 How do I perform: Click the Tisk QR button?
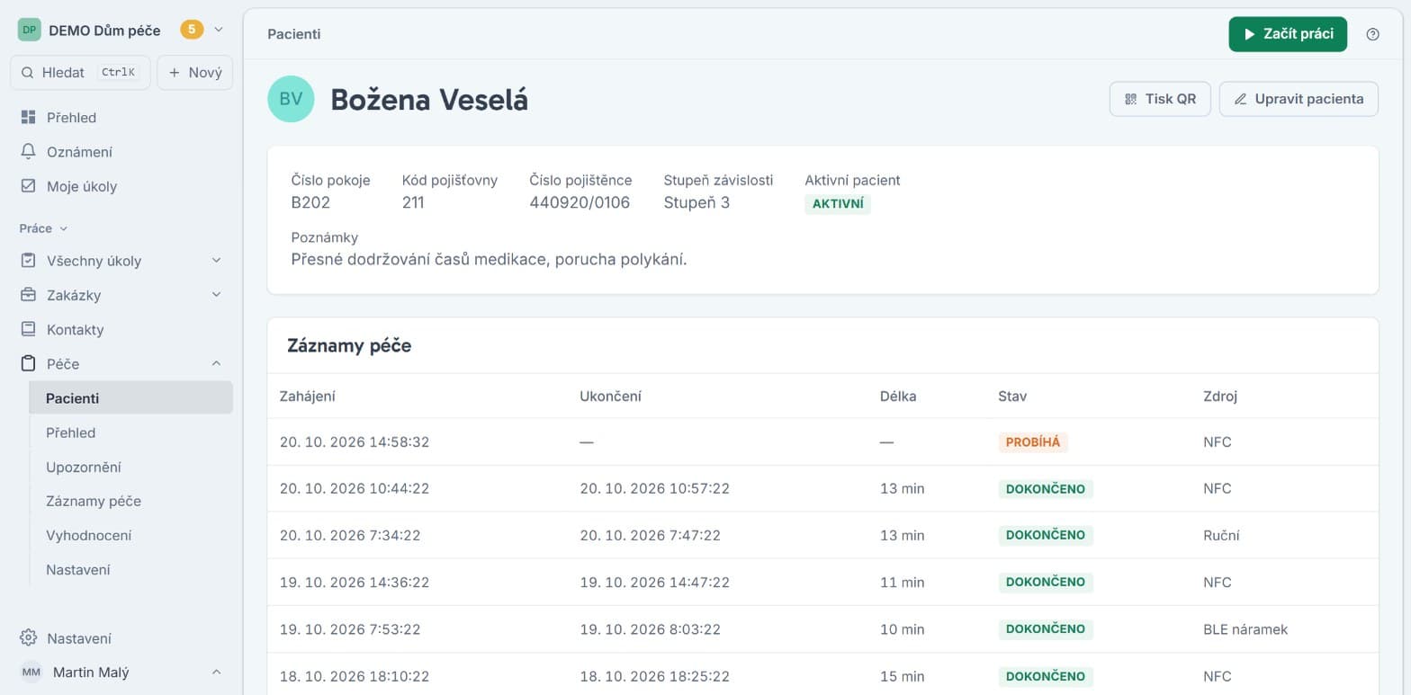(x=1160, y=99)
